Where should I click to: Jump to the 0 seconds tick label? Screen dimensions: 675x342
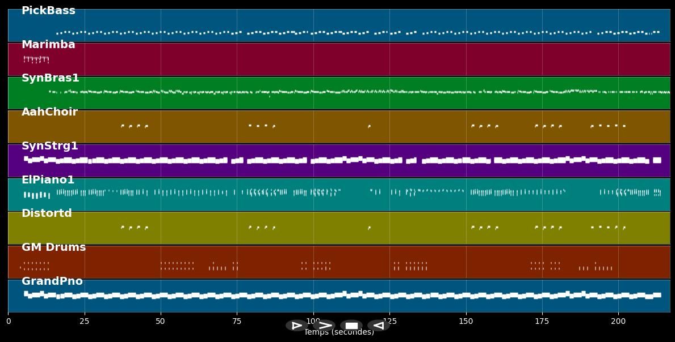[9, 322]
